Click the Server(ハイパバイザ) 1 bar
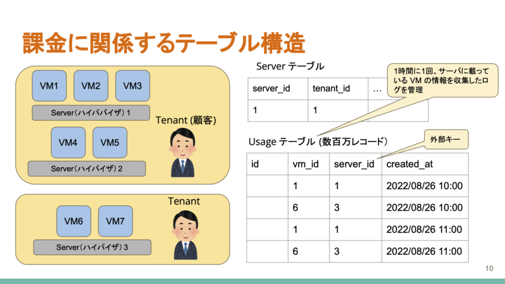The height and width of the screenshot is (284, 505). coord(91,113)
